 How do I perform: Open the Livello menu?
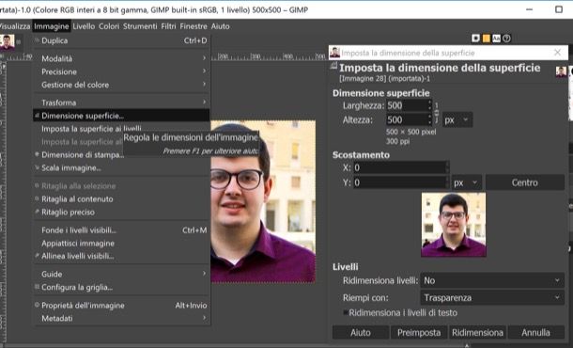click(x=84, y=26)
